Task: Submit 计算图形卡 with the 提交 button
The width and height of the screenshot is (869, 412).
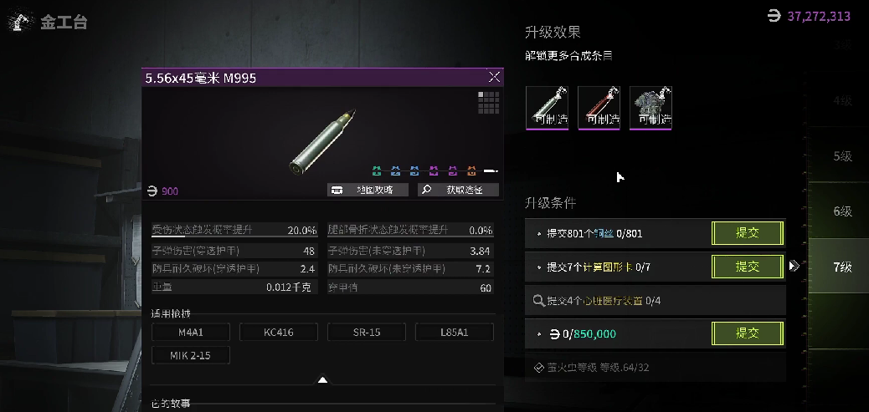Action: pyautogui.click(x=748, y=267)
